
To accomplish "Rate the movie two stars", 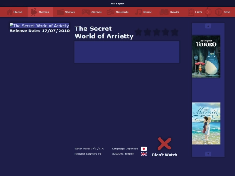I will (x=148, y=32).
